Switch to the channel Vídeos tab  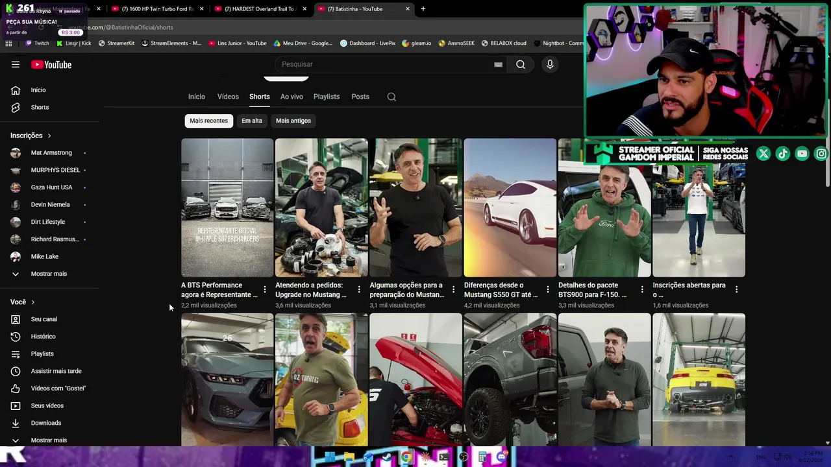click(228, 97)
